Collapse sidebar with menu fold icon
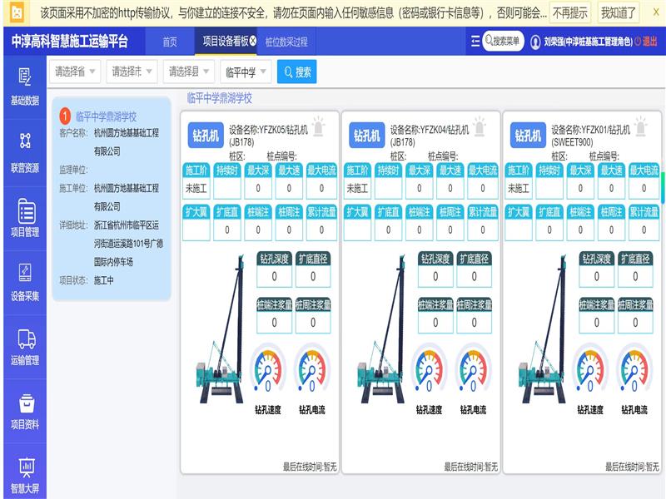 (x=475, y=41)
